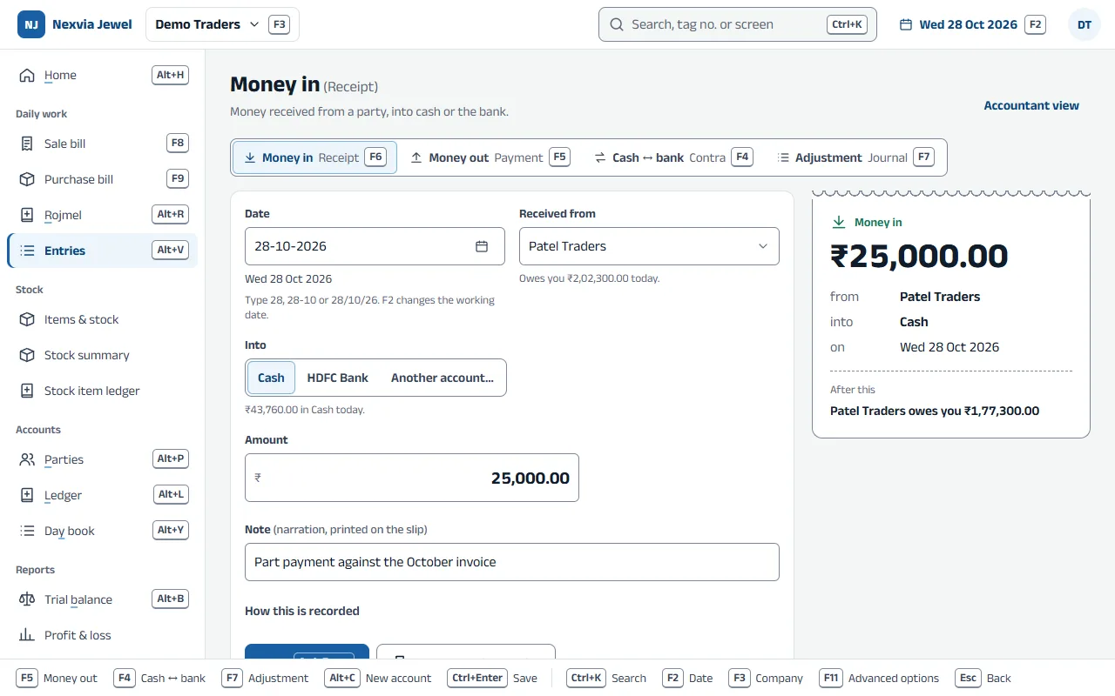Click the Stock summary cube icon

27,355
